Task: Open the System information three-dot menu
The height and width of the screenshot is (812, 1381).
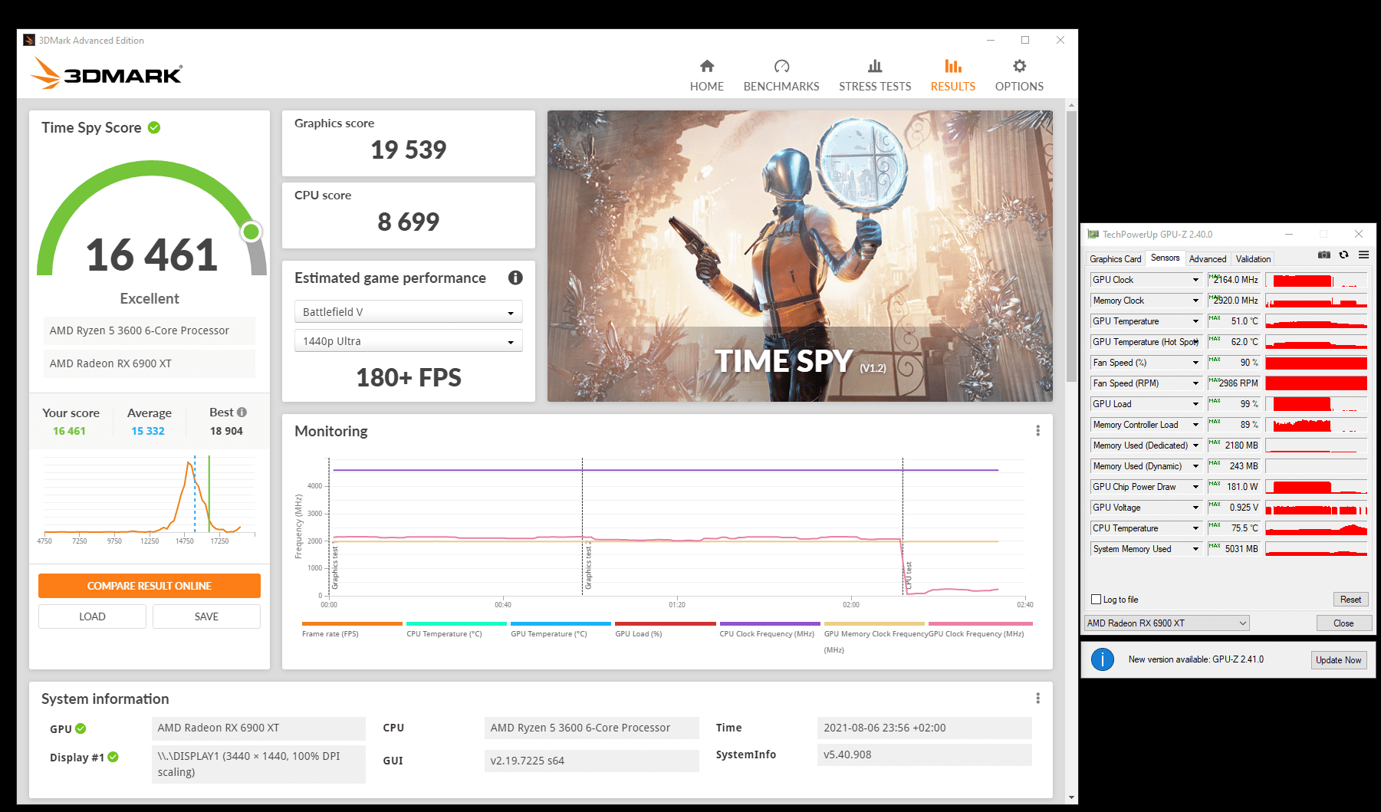Action: [x=1037, y=699]
